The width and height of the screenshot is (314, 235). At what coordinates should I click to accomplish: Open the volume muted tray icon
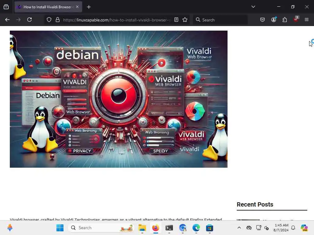(x=266, y=228)
